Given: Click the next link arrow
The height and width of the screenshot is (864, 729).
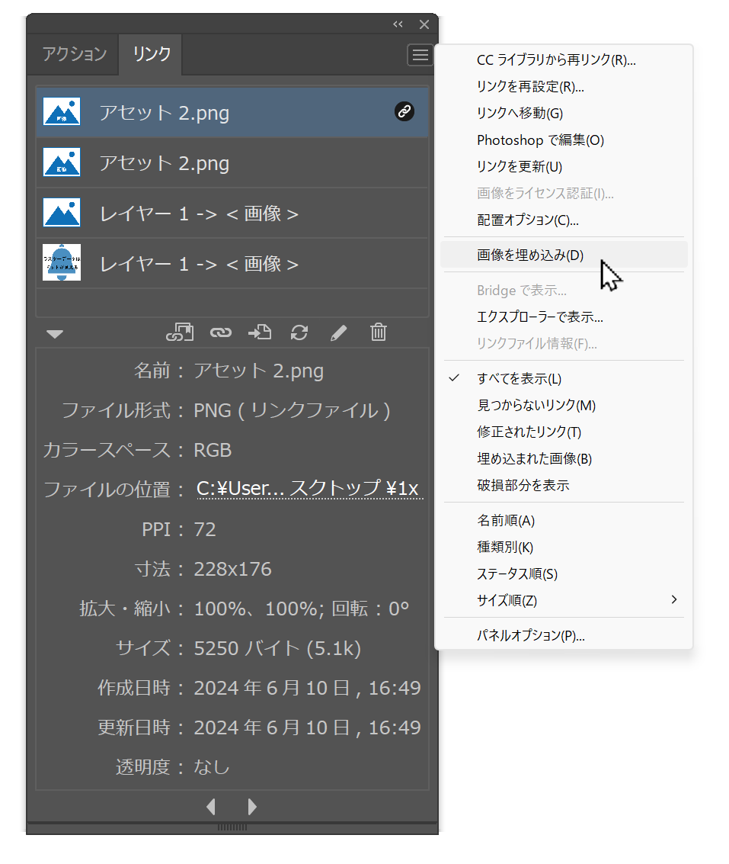Looking at the screenshot, I should click(x=251, y=807).
